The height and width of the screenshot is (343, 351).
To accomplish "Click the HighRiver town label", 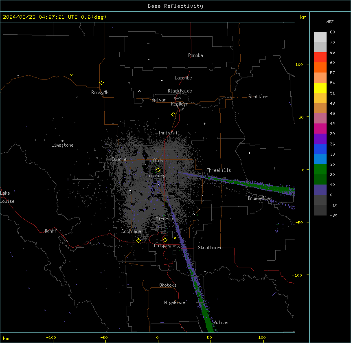I will point(175,303).
